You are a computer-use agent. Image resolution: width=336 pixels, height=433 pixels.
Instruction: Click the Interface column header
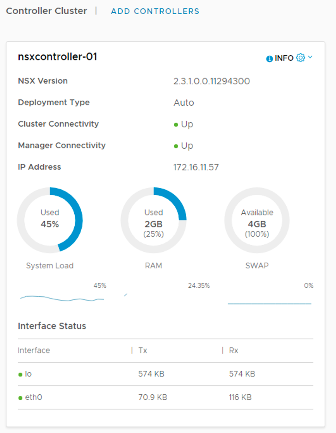(34, 350)
